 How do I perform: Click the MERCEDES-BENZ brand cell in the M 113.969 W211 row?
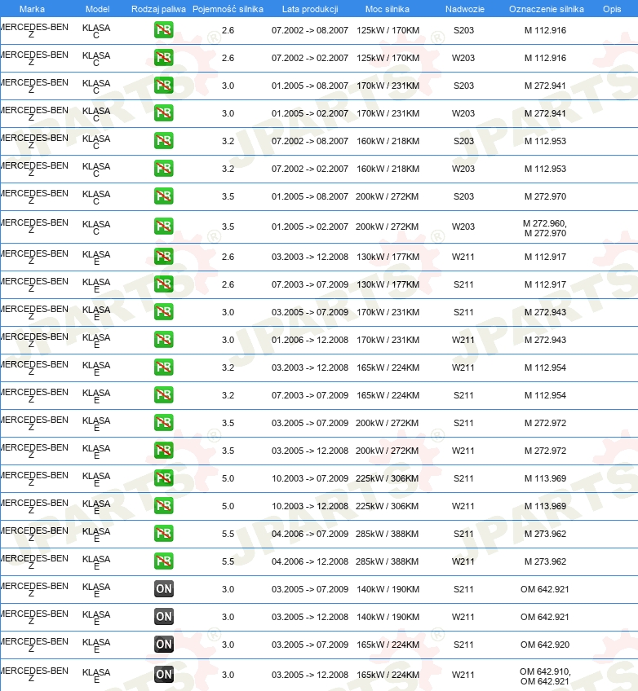pyautogui.click(x=34, y=506)
